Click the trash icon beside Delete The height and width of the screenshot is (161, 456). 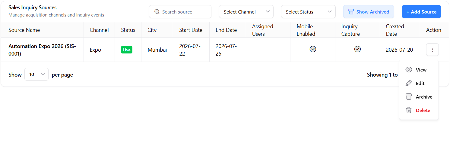click(409, 110)
